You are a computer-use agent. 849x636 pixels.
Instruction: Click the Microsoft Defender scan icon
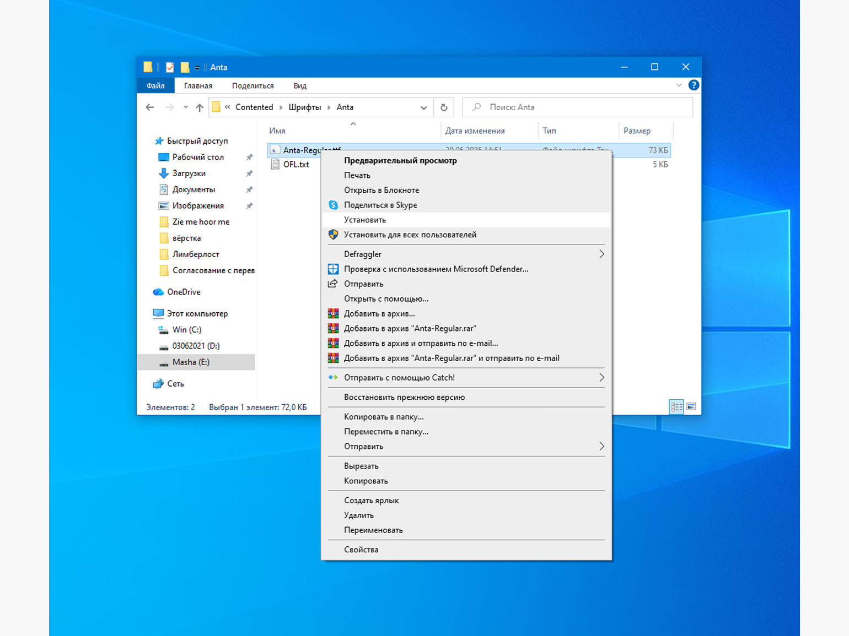(333, 269)
